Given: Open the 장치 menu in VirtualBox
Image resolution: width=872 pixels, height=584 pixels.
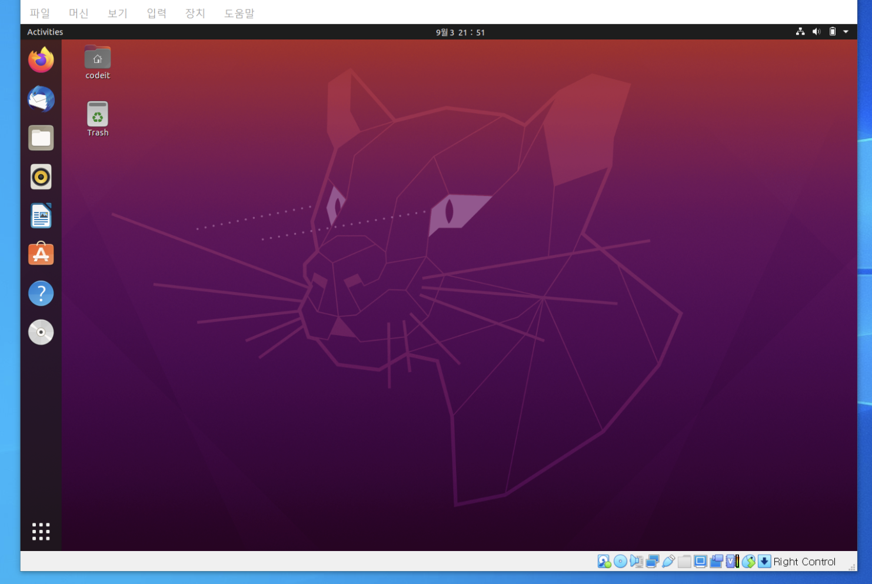Looking at the screenshot, I should 195,13.
